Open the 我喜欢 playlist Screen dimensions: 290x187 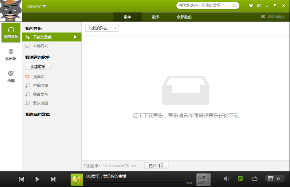[x=52, y=77]
